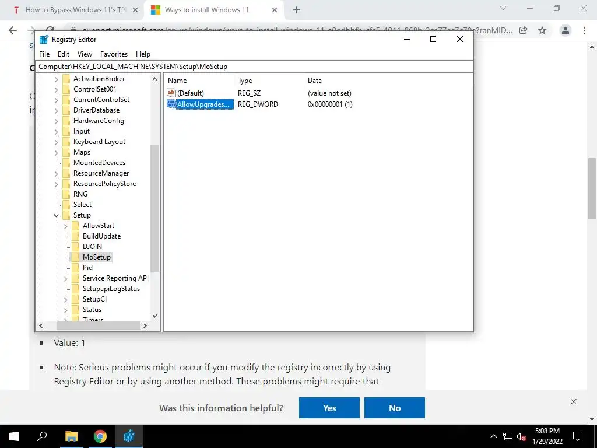The height and width of the screenshot is (448, 597).
Task: Select the Status key
Action: point(92,310)
